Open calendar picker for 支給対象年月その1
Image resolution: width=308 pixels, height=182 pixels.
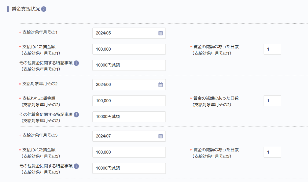pos(161,33)
